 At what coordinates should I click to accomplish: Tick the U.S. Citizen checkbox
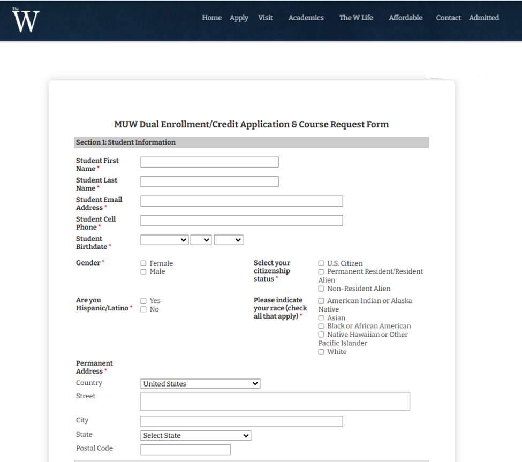[321, 263]
